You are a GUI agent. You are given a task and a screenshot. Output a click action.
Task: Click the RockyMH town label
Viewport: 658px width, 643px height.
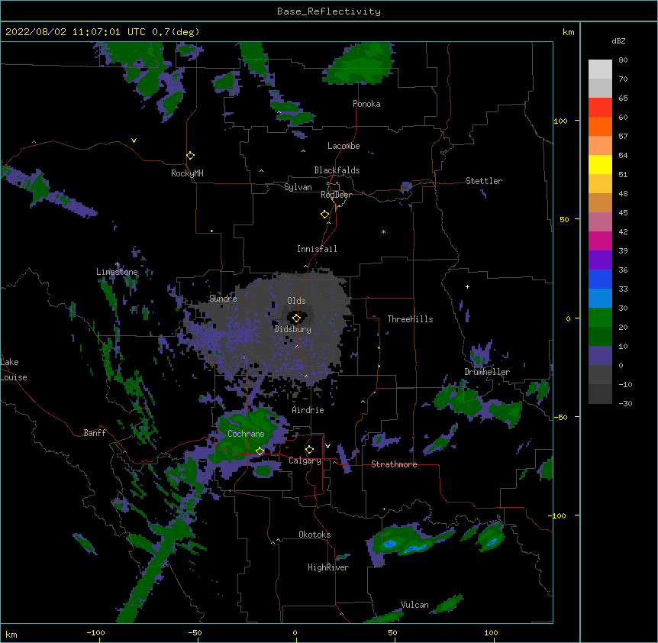187,173
